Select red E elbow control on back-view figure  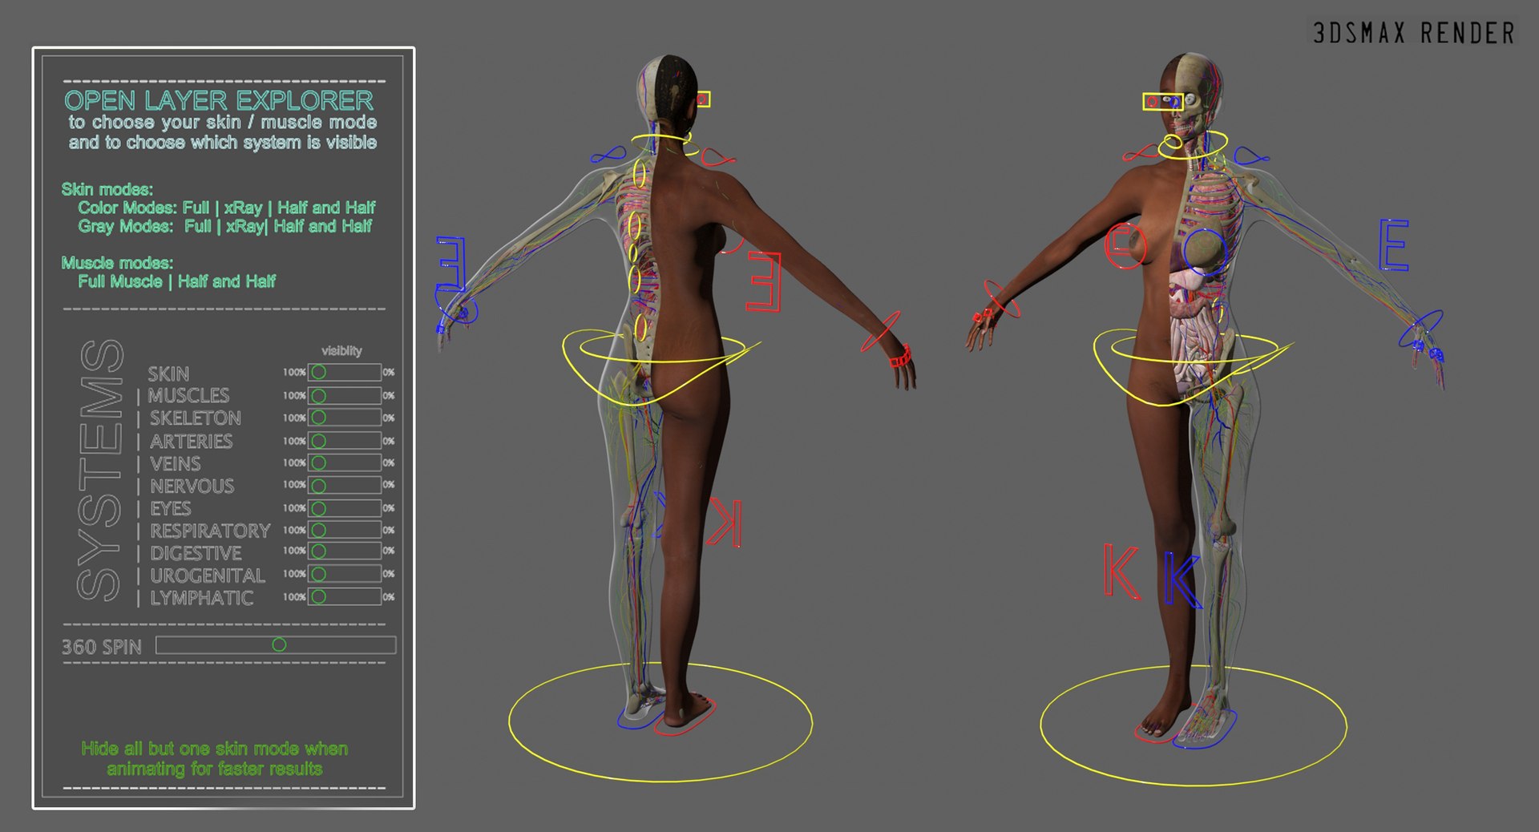[764, 281]
